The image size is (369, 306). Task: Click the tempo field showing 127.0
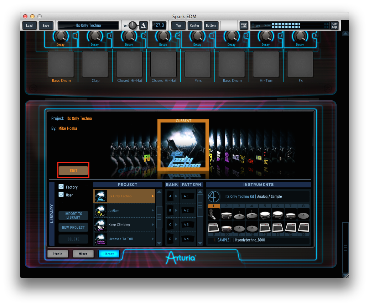click(159, 25)
